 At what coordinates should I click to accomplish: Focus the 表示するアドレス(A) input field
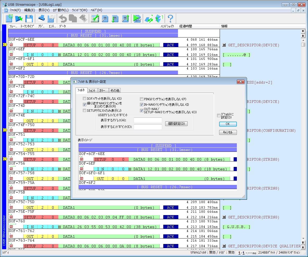148,120
